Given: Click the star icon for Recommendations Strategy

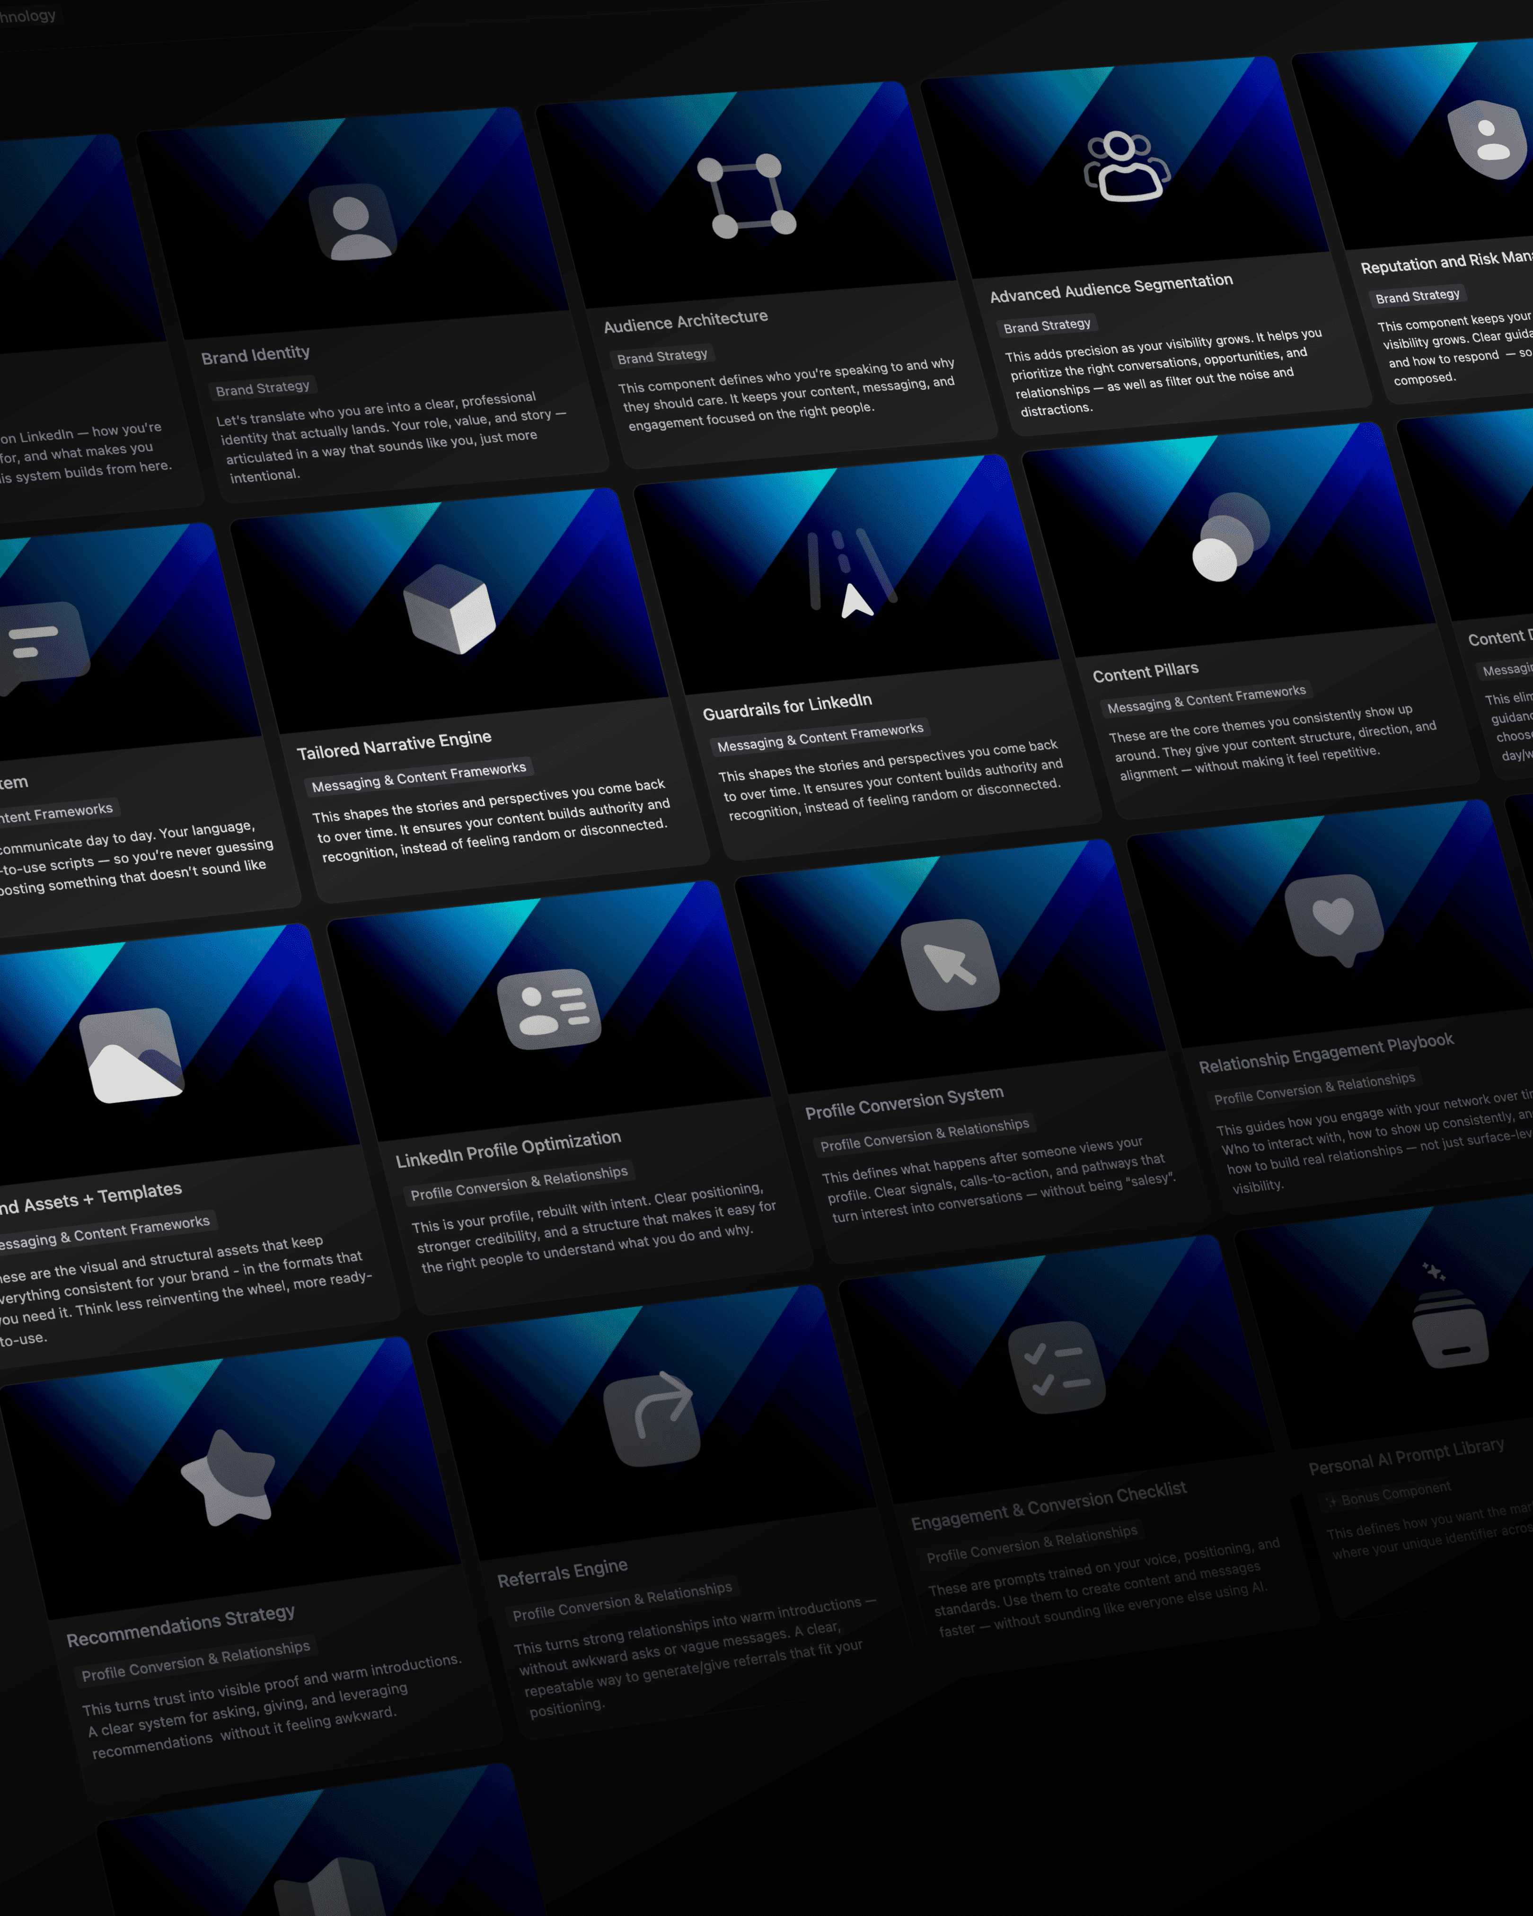Looking at the screenshot, I should tap(230, 1480).
